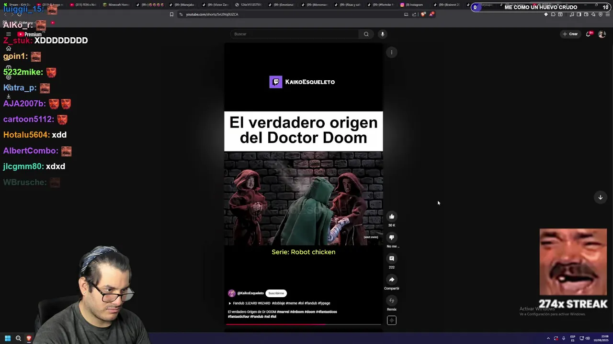613x344 pixels.
Task: Click the Brave Rewards triangle icon
Action: tap(431, 14)
